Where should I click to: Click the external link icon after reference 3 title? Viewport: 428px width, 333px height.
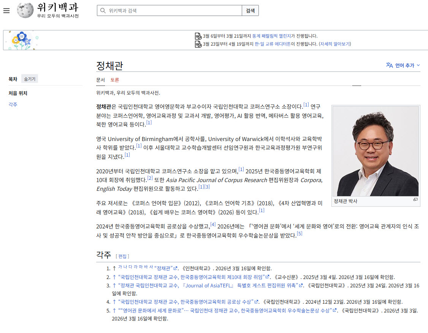301,285
